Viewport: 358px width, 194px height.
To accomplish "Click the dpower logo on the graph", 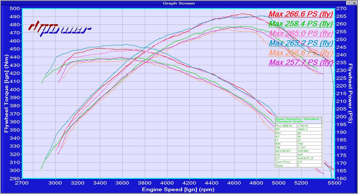I will 59,28.
